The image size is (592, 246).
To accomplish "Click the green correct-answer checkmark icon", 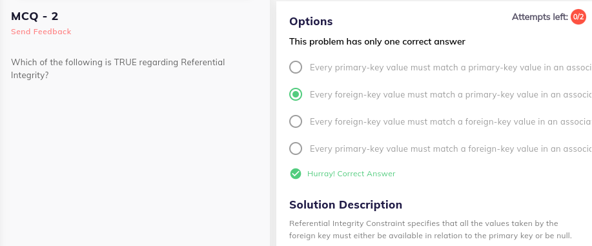I will [x=296, y=174].
